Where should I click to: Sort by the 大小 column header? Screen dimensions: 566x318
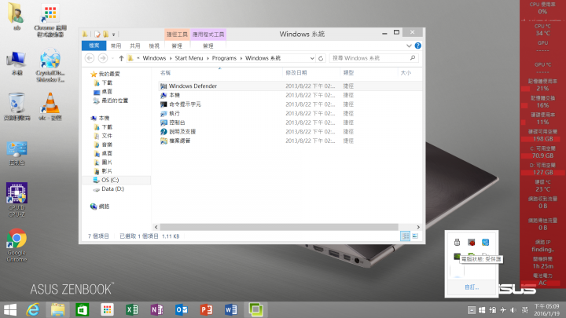click(406, 73)
